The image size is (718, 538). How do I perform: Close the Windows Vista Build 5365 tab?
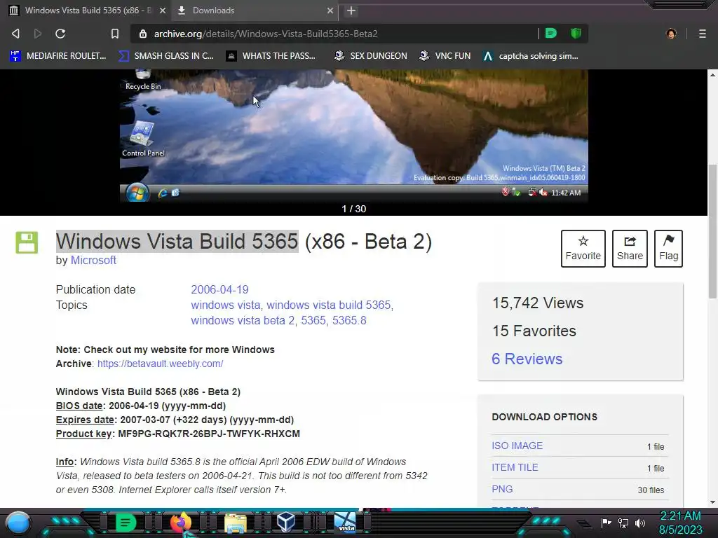pos(163,11)
